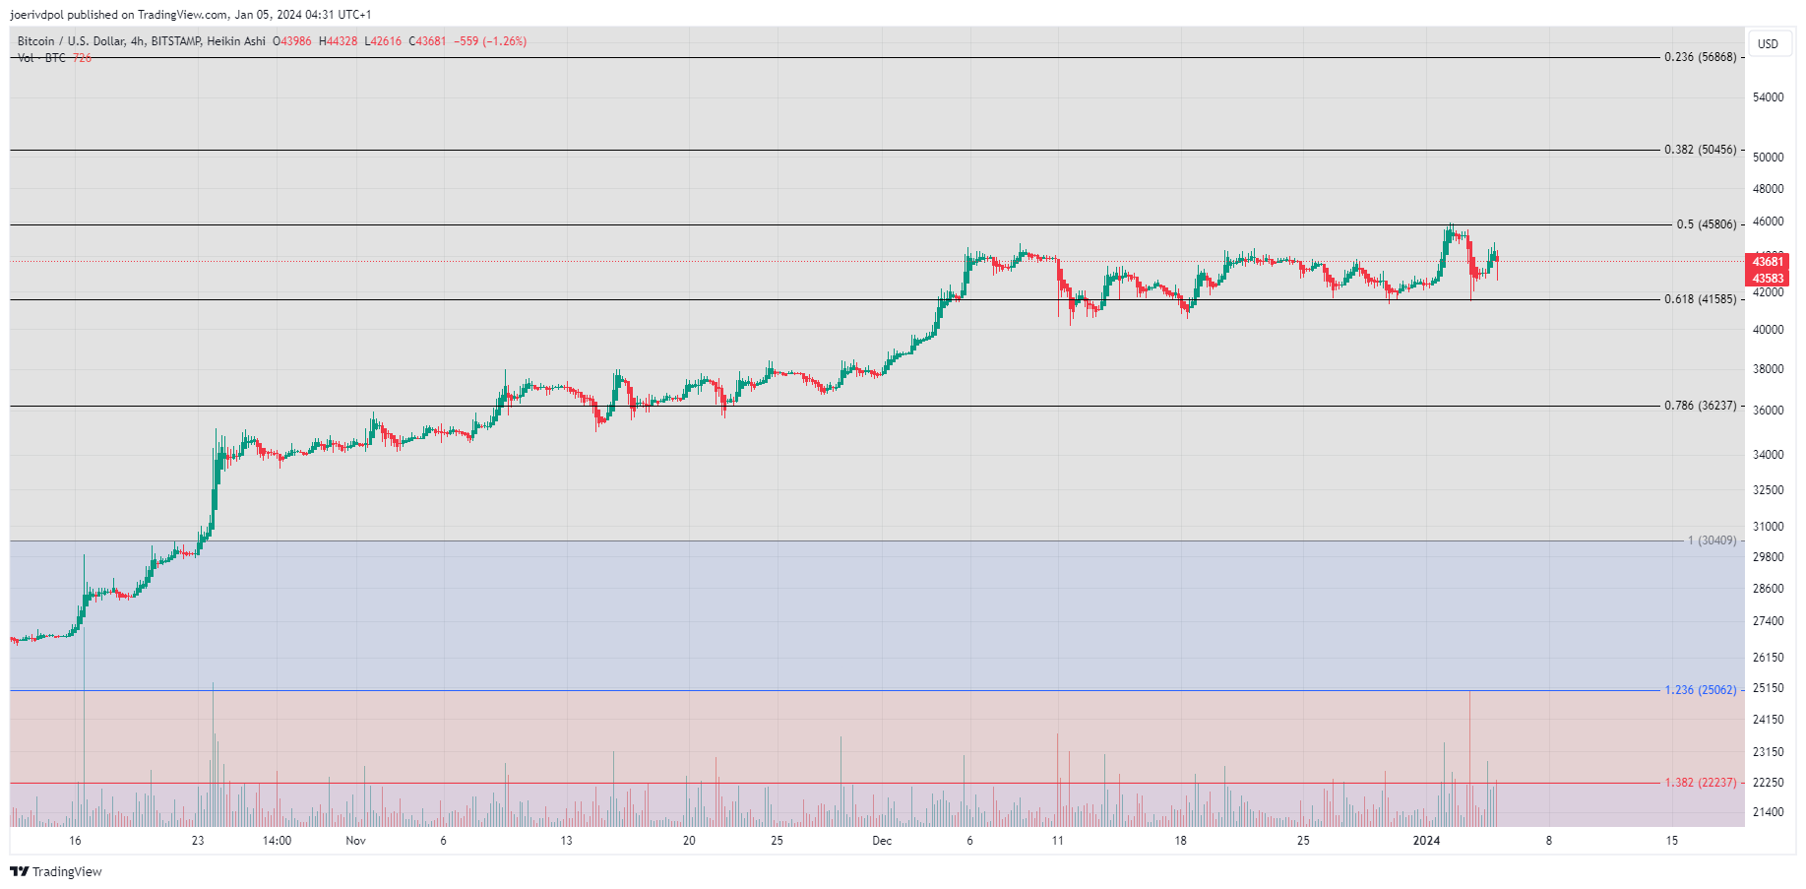Viewport: 1806px width, 889px height.
Task: Click the Nov label on the time axis
Action: 356,841
